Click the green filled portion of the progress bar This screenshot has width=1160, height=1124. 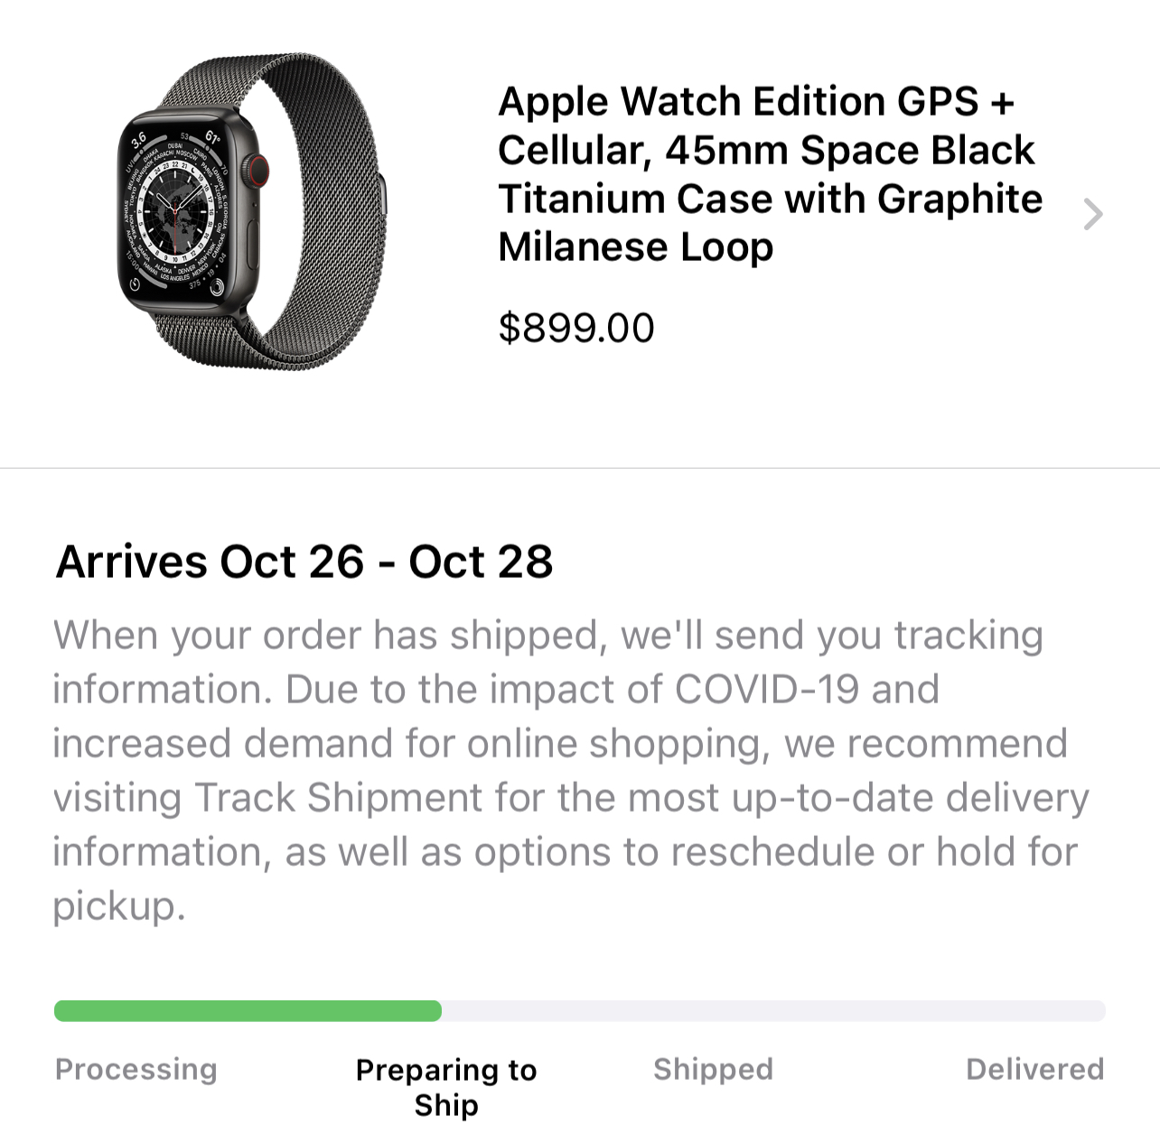(x=248, y=1011)
